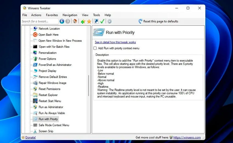Click the Safe Mode Context Menu icon
Screen dimensions: 233x143
pyautogui.click(x=35, y=125)
